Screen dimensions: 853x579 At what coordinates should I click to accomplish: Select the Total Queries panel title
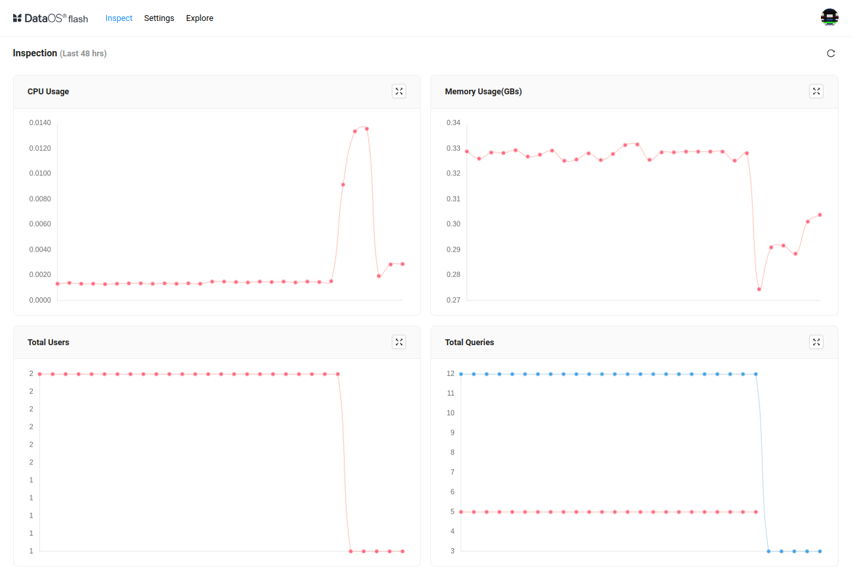click(x=470, y=343)
